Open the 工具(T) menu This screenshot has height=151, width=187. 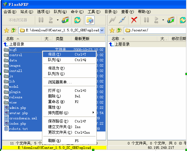tap(94, 12)
